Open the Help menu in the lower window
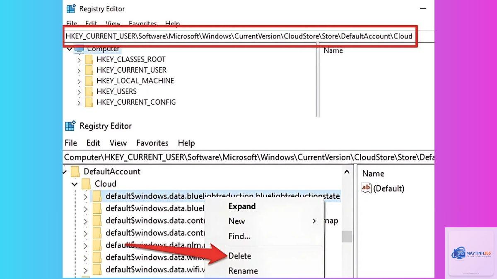Viewport: 497px width, 279px height. pyautogui.click(x=186, y=143)
